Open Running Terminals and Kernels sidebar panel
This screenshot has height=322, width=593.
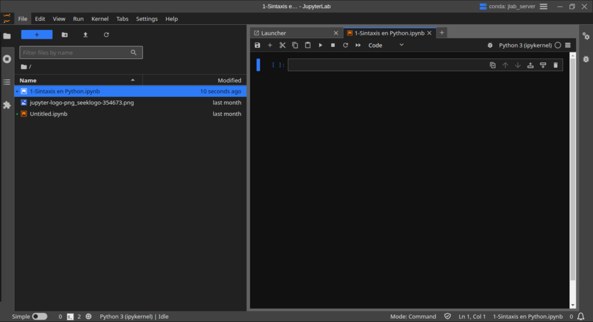(x=7, y=59)
